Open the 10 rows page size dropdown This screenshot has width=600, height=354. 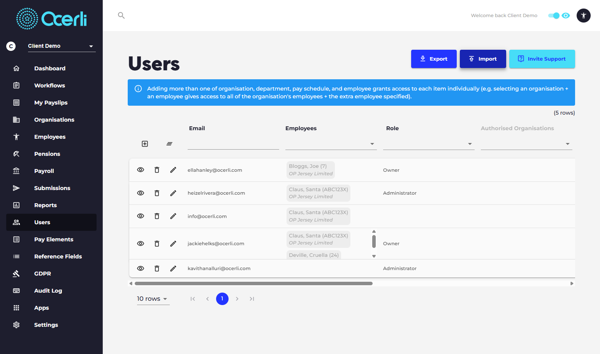(x=153, y=299)
